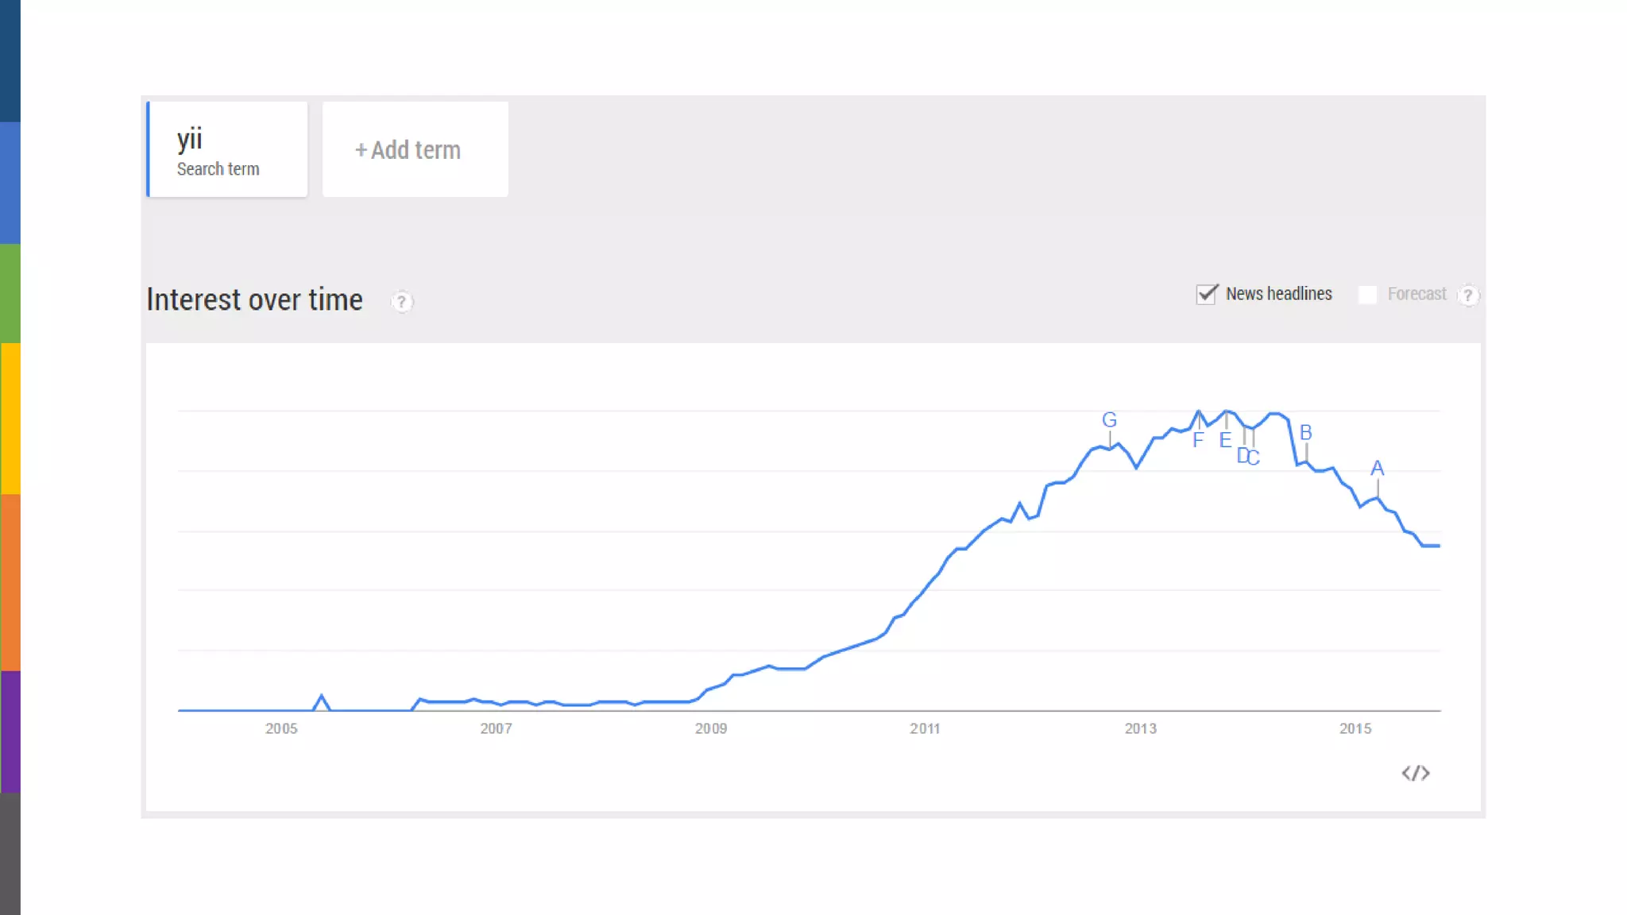Click the help icon next to Forecast
Image resolution: width=1627 pixels, height=915 pixels.
(x=1468, y=295)
